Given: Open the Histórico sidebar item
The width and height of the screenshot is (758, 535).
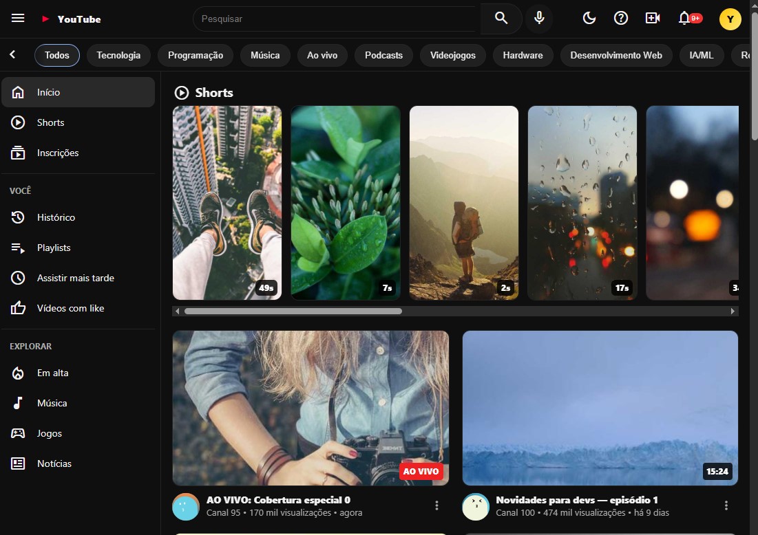Looking at the screenshot, I should (56, 217).
